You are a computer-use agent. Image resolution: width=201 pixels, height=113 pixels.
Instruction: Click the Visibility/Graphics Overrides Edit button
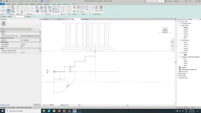click(x=30, y=36)
